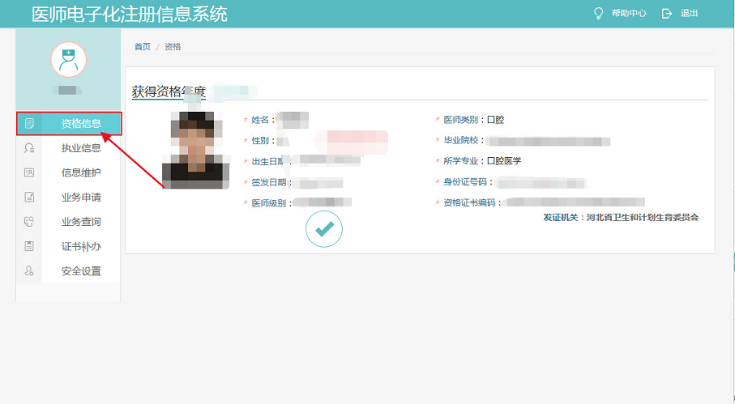Open the 帮助中心 help center link
This screenshot has height=404, width=735.
(628, 14)
